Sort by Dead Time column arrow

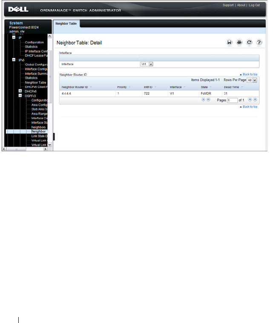(x=242, y=87)
